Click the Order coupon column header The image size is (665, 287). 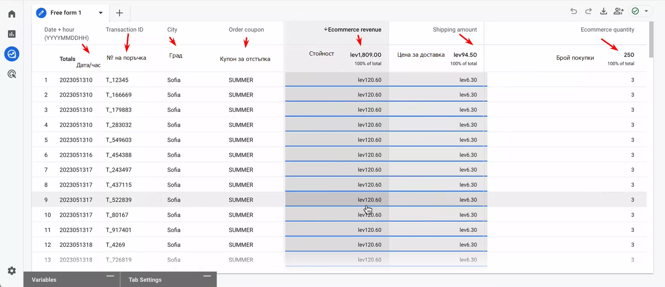click(x=246, y=30)
